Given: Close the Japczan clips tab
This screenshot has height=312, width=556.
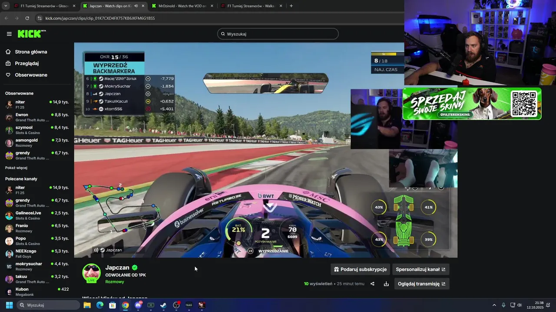Looking at the screenshot, I should 142,6.
